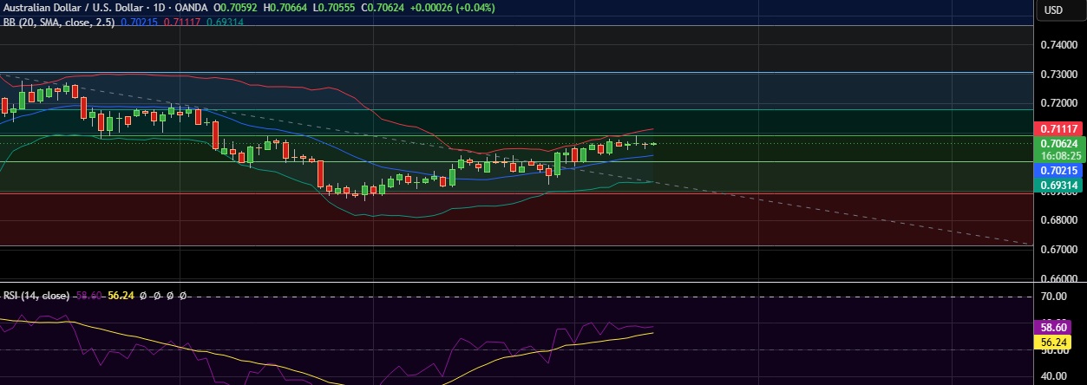
Task: Select the BB basis value 0.70215 in legend
Action: tap(140, 21)
